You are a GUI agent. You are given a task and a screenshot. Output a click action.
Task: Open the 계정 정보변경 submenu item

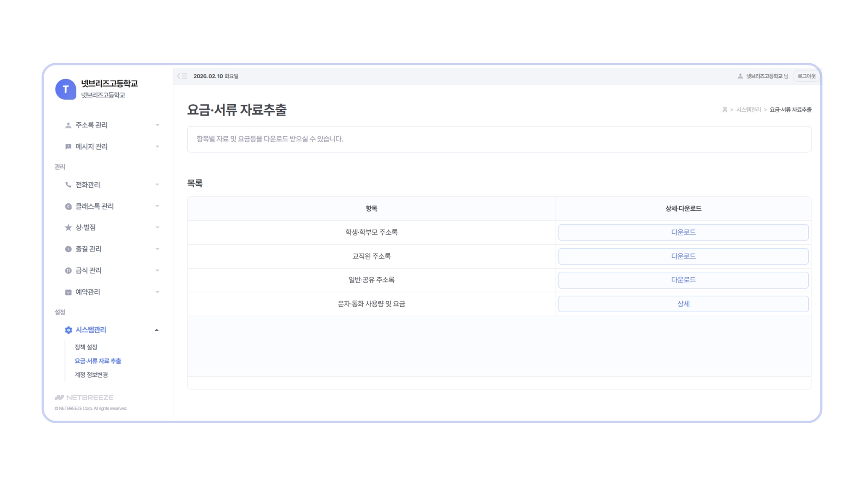pyautogui.click(x=91, y=375)
